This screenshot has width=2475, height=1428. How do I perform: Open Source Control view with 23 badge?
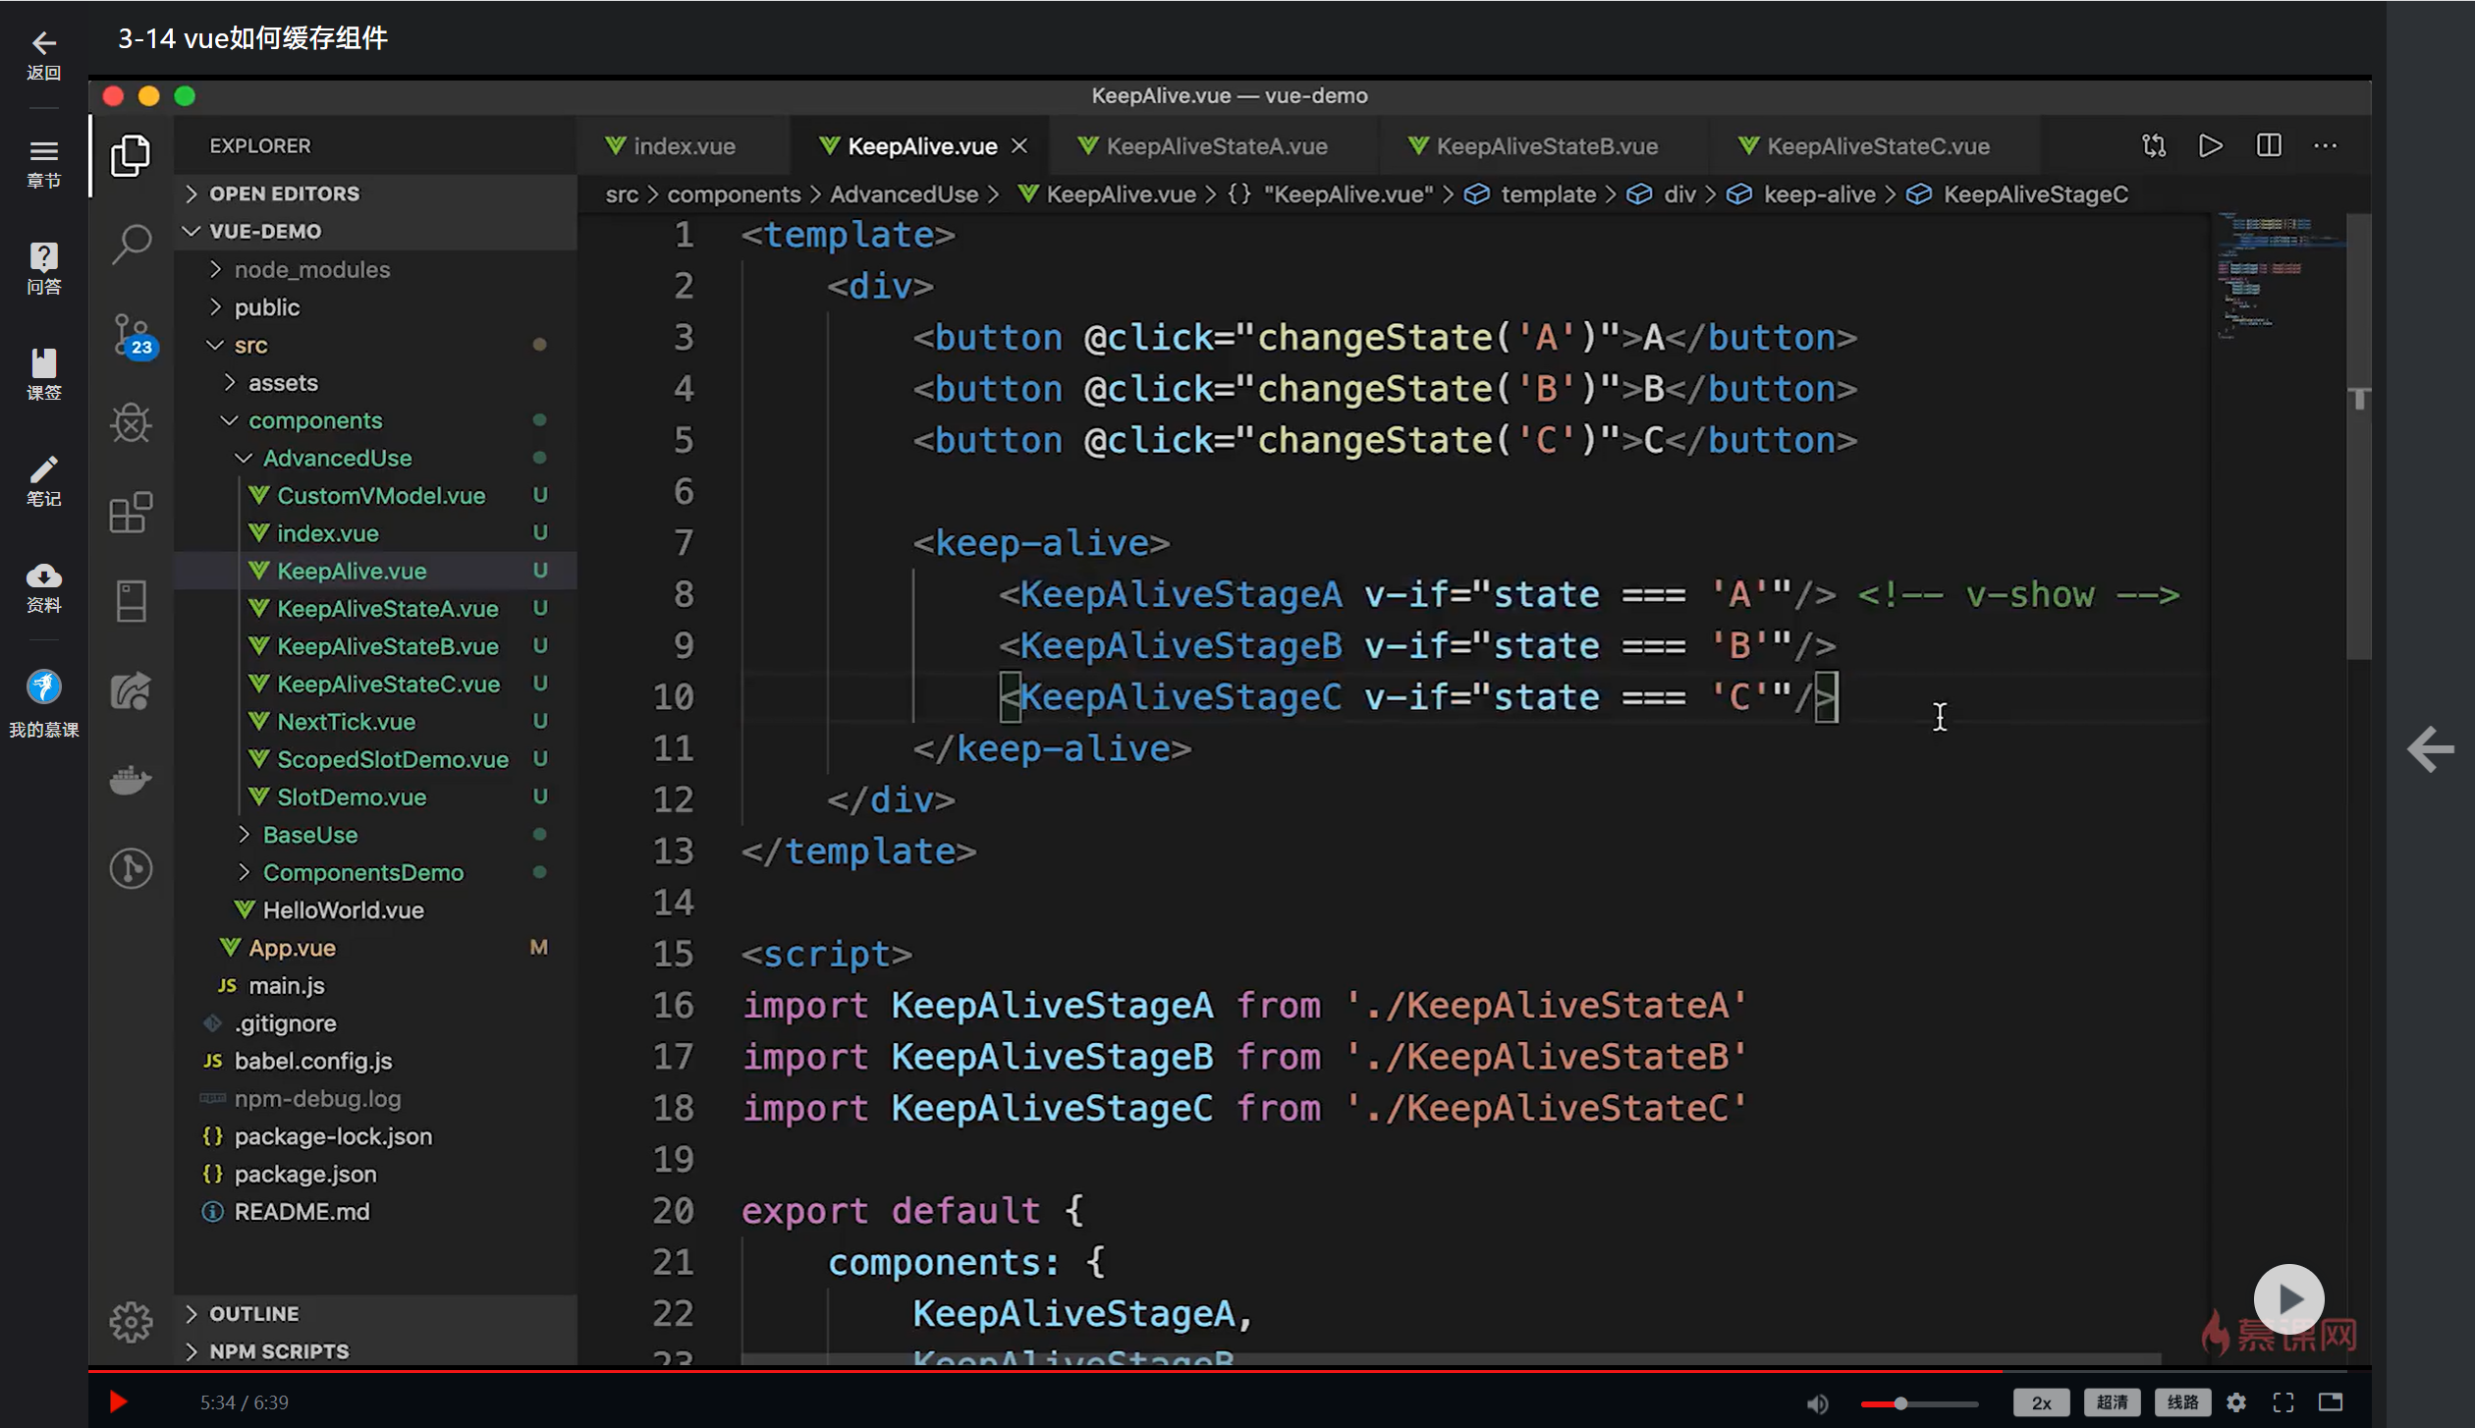click(131, 335)
